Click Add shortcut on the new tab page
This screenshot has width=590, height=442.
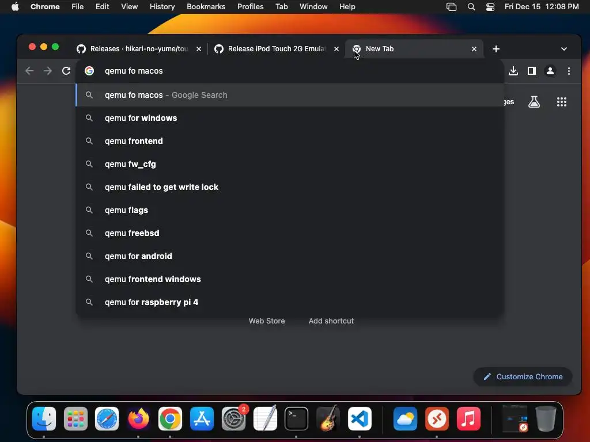331,321
